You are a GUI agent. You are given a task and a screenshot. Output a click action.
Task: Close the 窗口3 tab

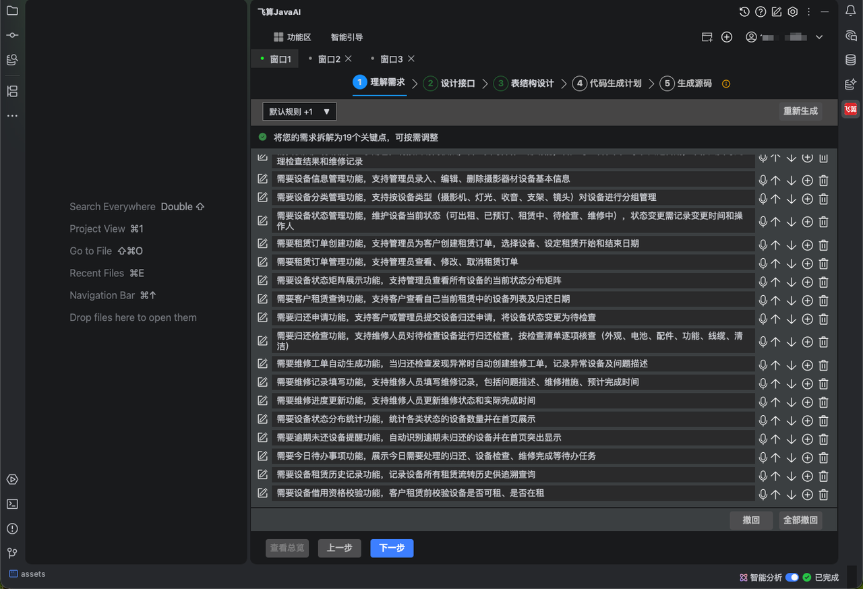point(411,59)
